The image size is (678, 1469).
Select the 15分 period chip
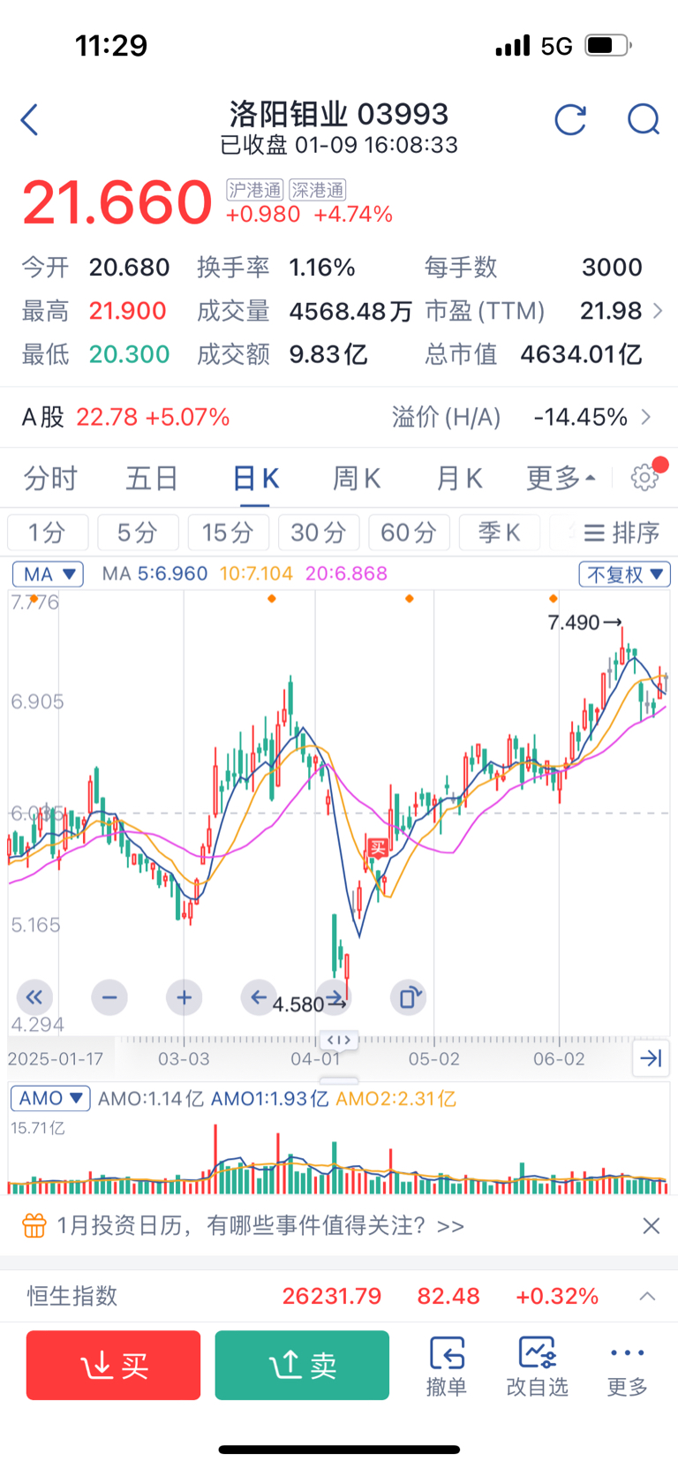point(227,533)
